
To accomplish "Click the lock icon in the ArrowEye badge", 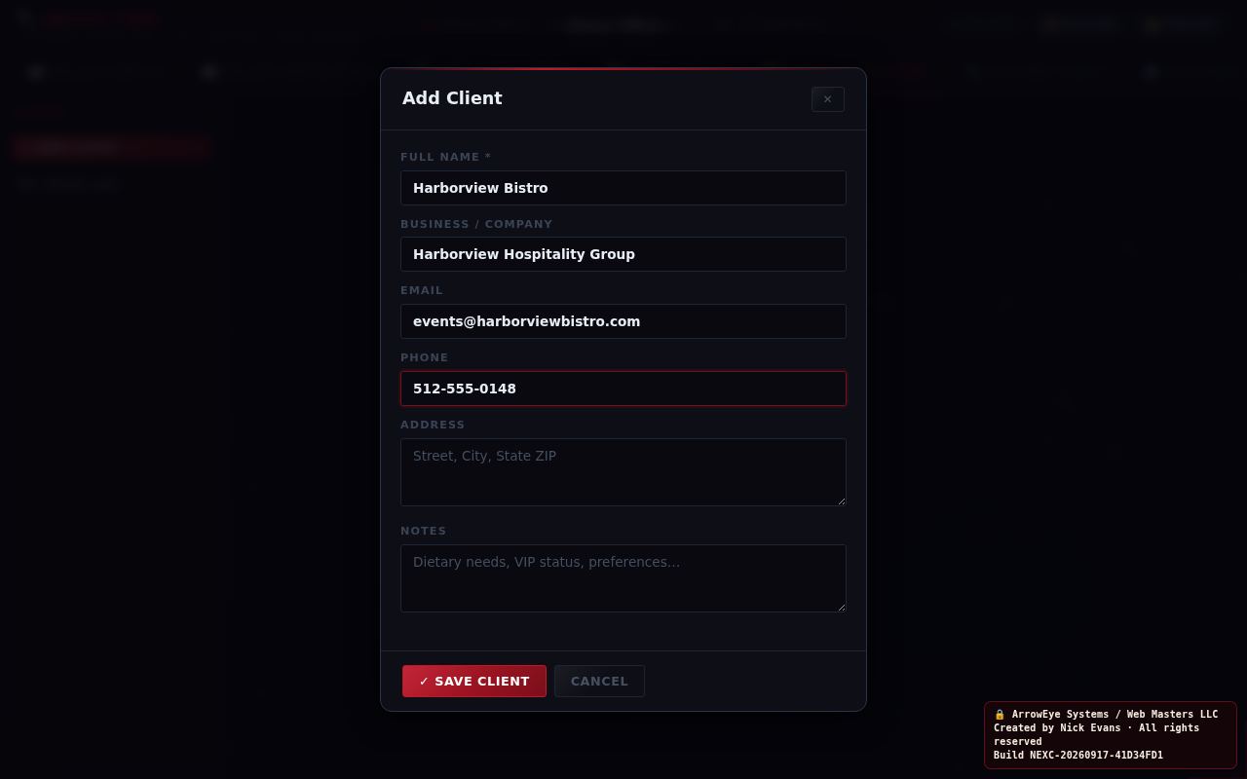I will point(1000,714).
